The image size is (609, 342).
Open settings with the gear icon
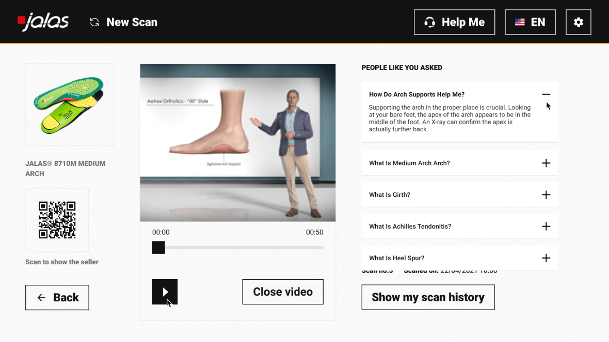(x=578, y=22)
